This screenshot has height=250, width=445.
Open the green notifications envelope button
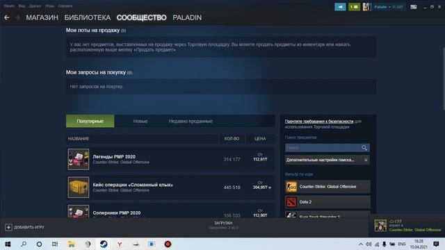[x=354, y=7]
